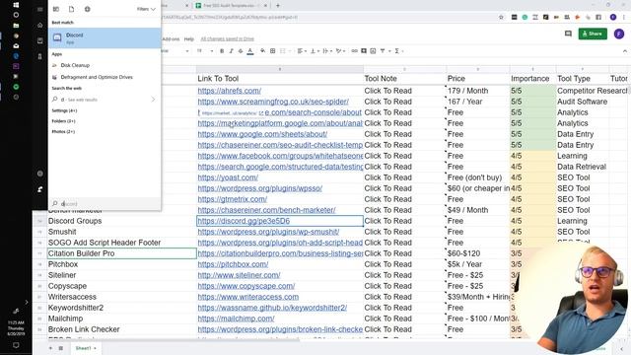Open the ahrefs.com link

click(x=230, y=91)
